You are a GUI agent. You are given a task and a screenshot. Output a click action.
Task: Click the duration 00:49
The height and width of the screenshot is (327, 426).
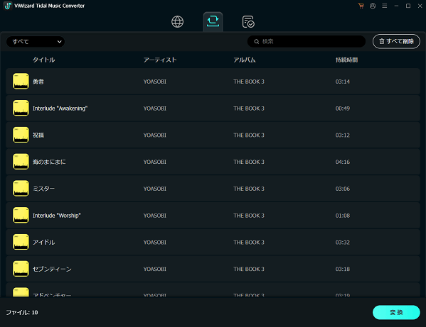[343, 109]
